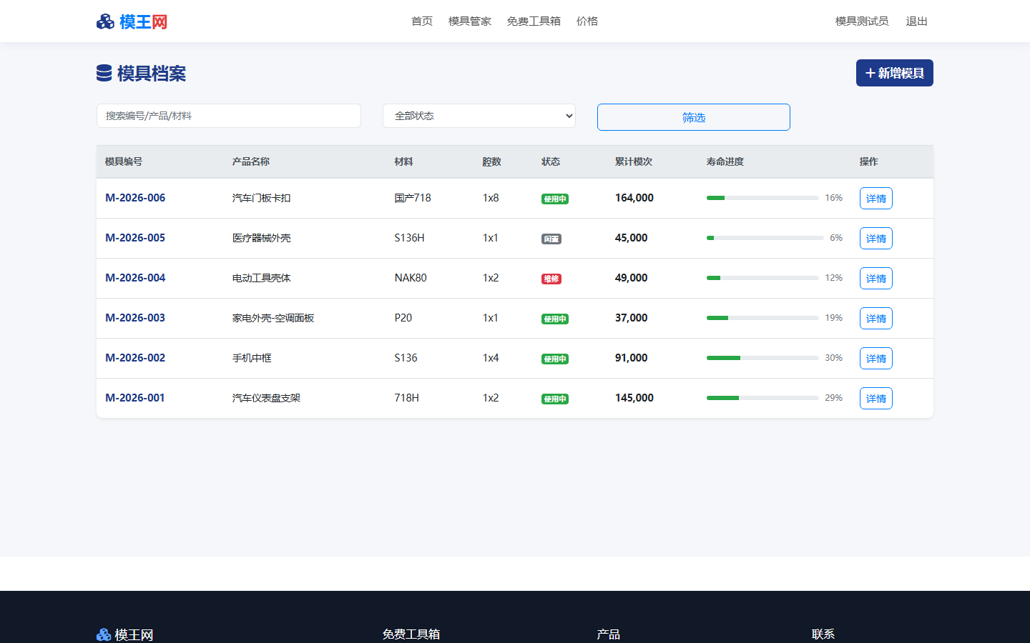Click the 新增模具 button
This screenshot has width=1030, height=643.
pos(895,73)
